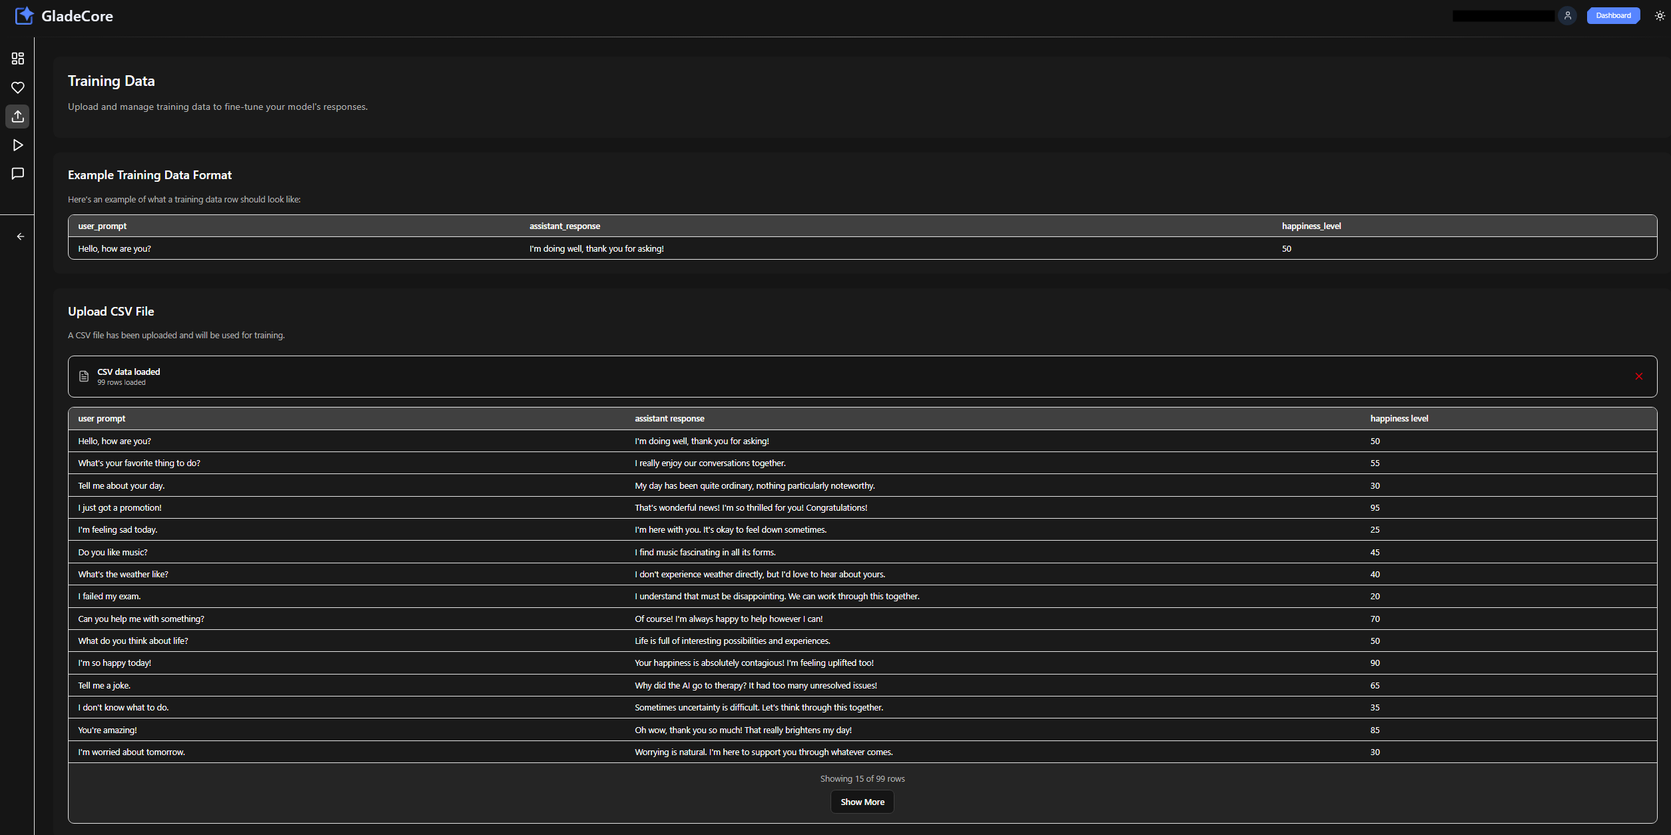Select the heart favorites icon in the sidebar
Viewport: 1671px width, 835px height.
coord(18,87)
